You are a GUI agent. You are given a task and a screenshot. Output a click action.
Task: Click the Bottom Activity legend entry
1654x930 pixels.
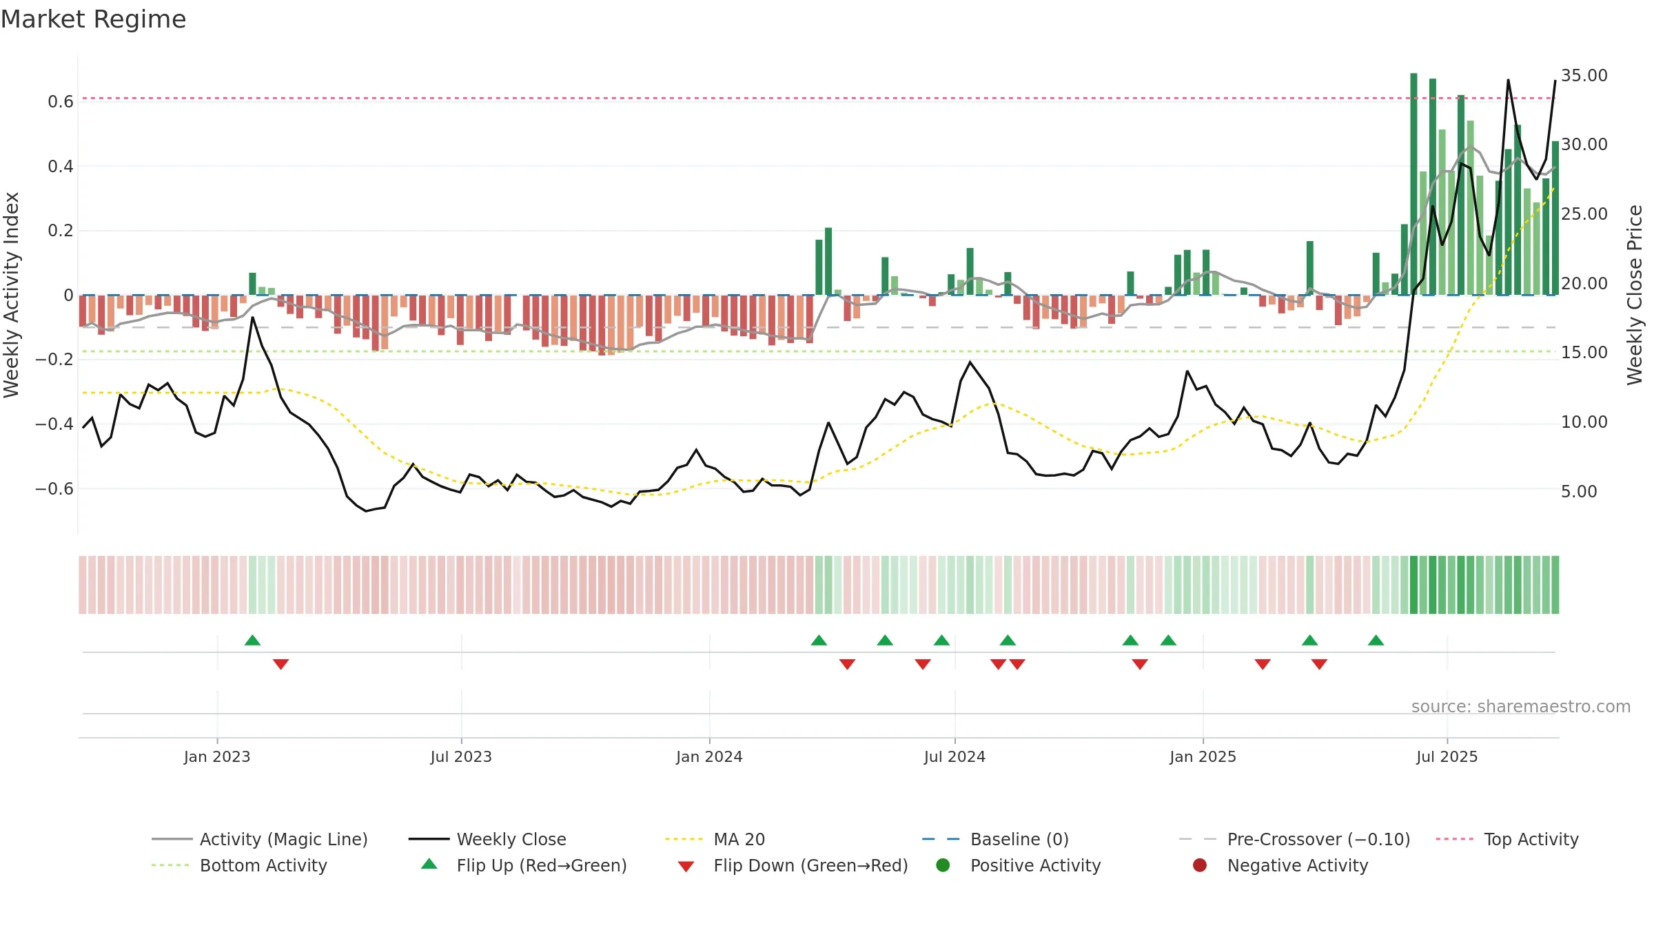239,865
